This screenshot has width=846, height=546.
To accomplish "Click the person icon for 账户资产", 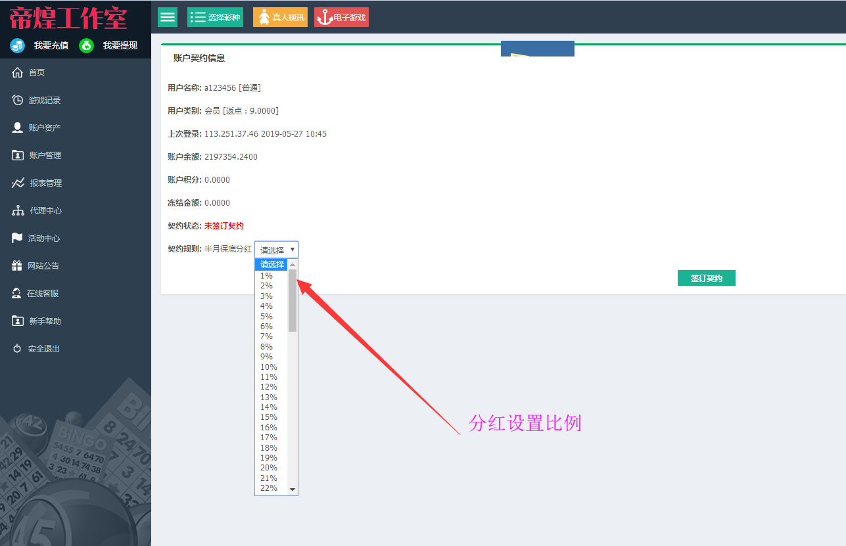I will tap(18, 127).
